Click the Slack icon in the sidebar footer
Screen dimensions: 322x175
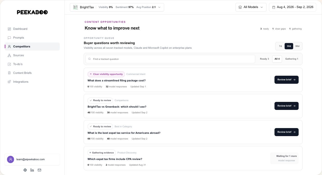[25, 170]
